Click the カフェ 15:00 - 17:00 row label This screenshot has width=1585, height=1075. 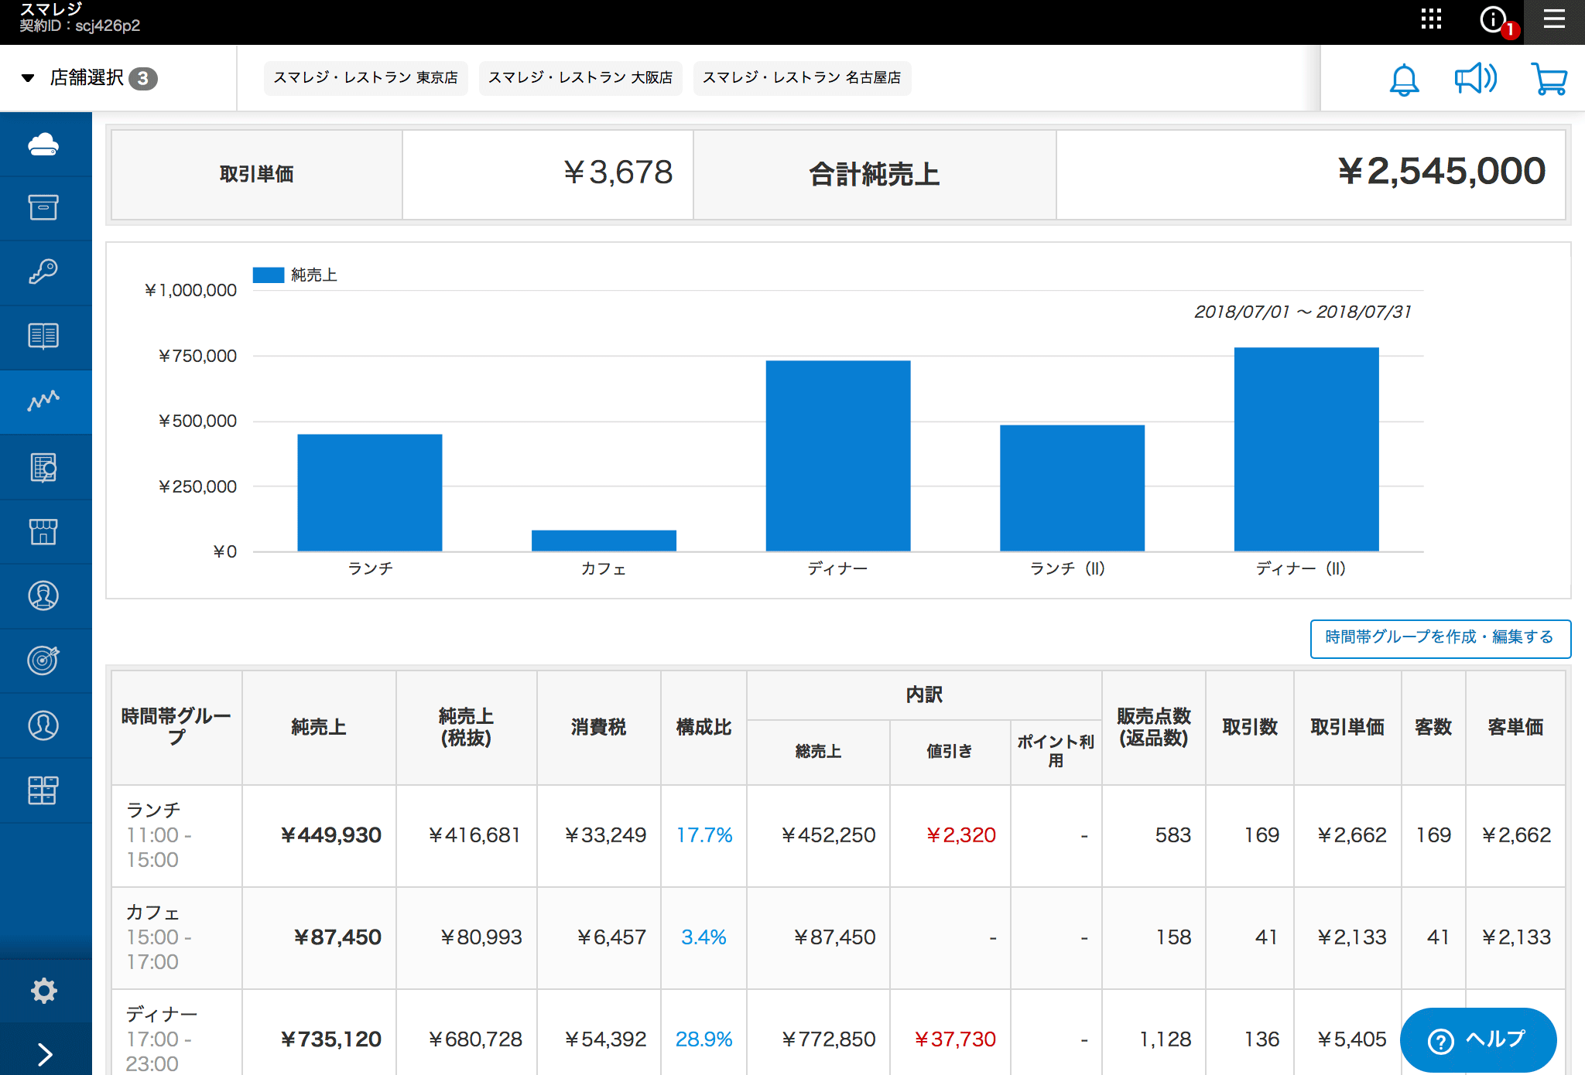(x=159, y=937)
